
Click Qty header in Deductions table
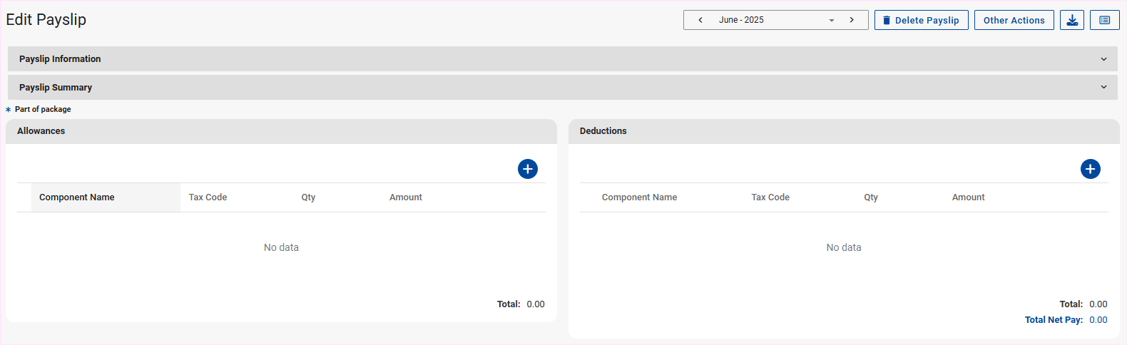pyautogui.click(x=871, y=197)
